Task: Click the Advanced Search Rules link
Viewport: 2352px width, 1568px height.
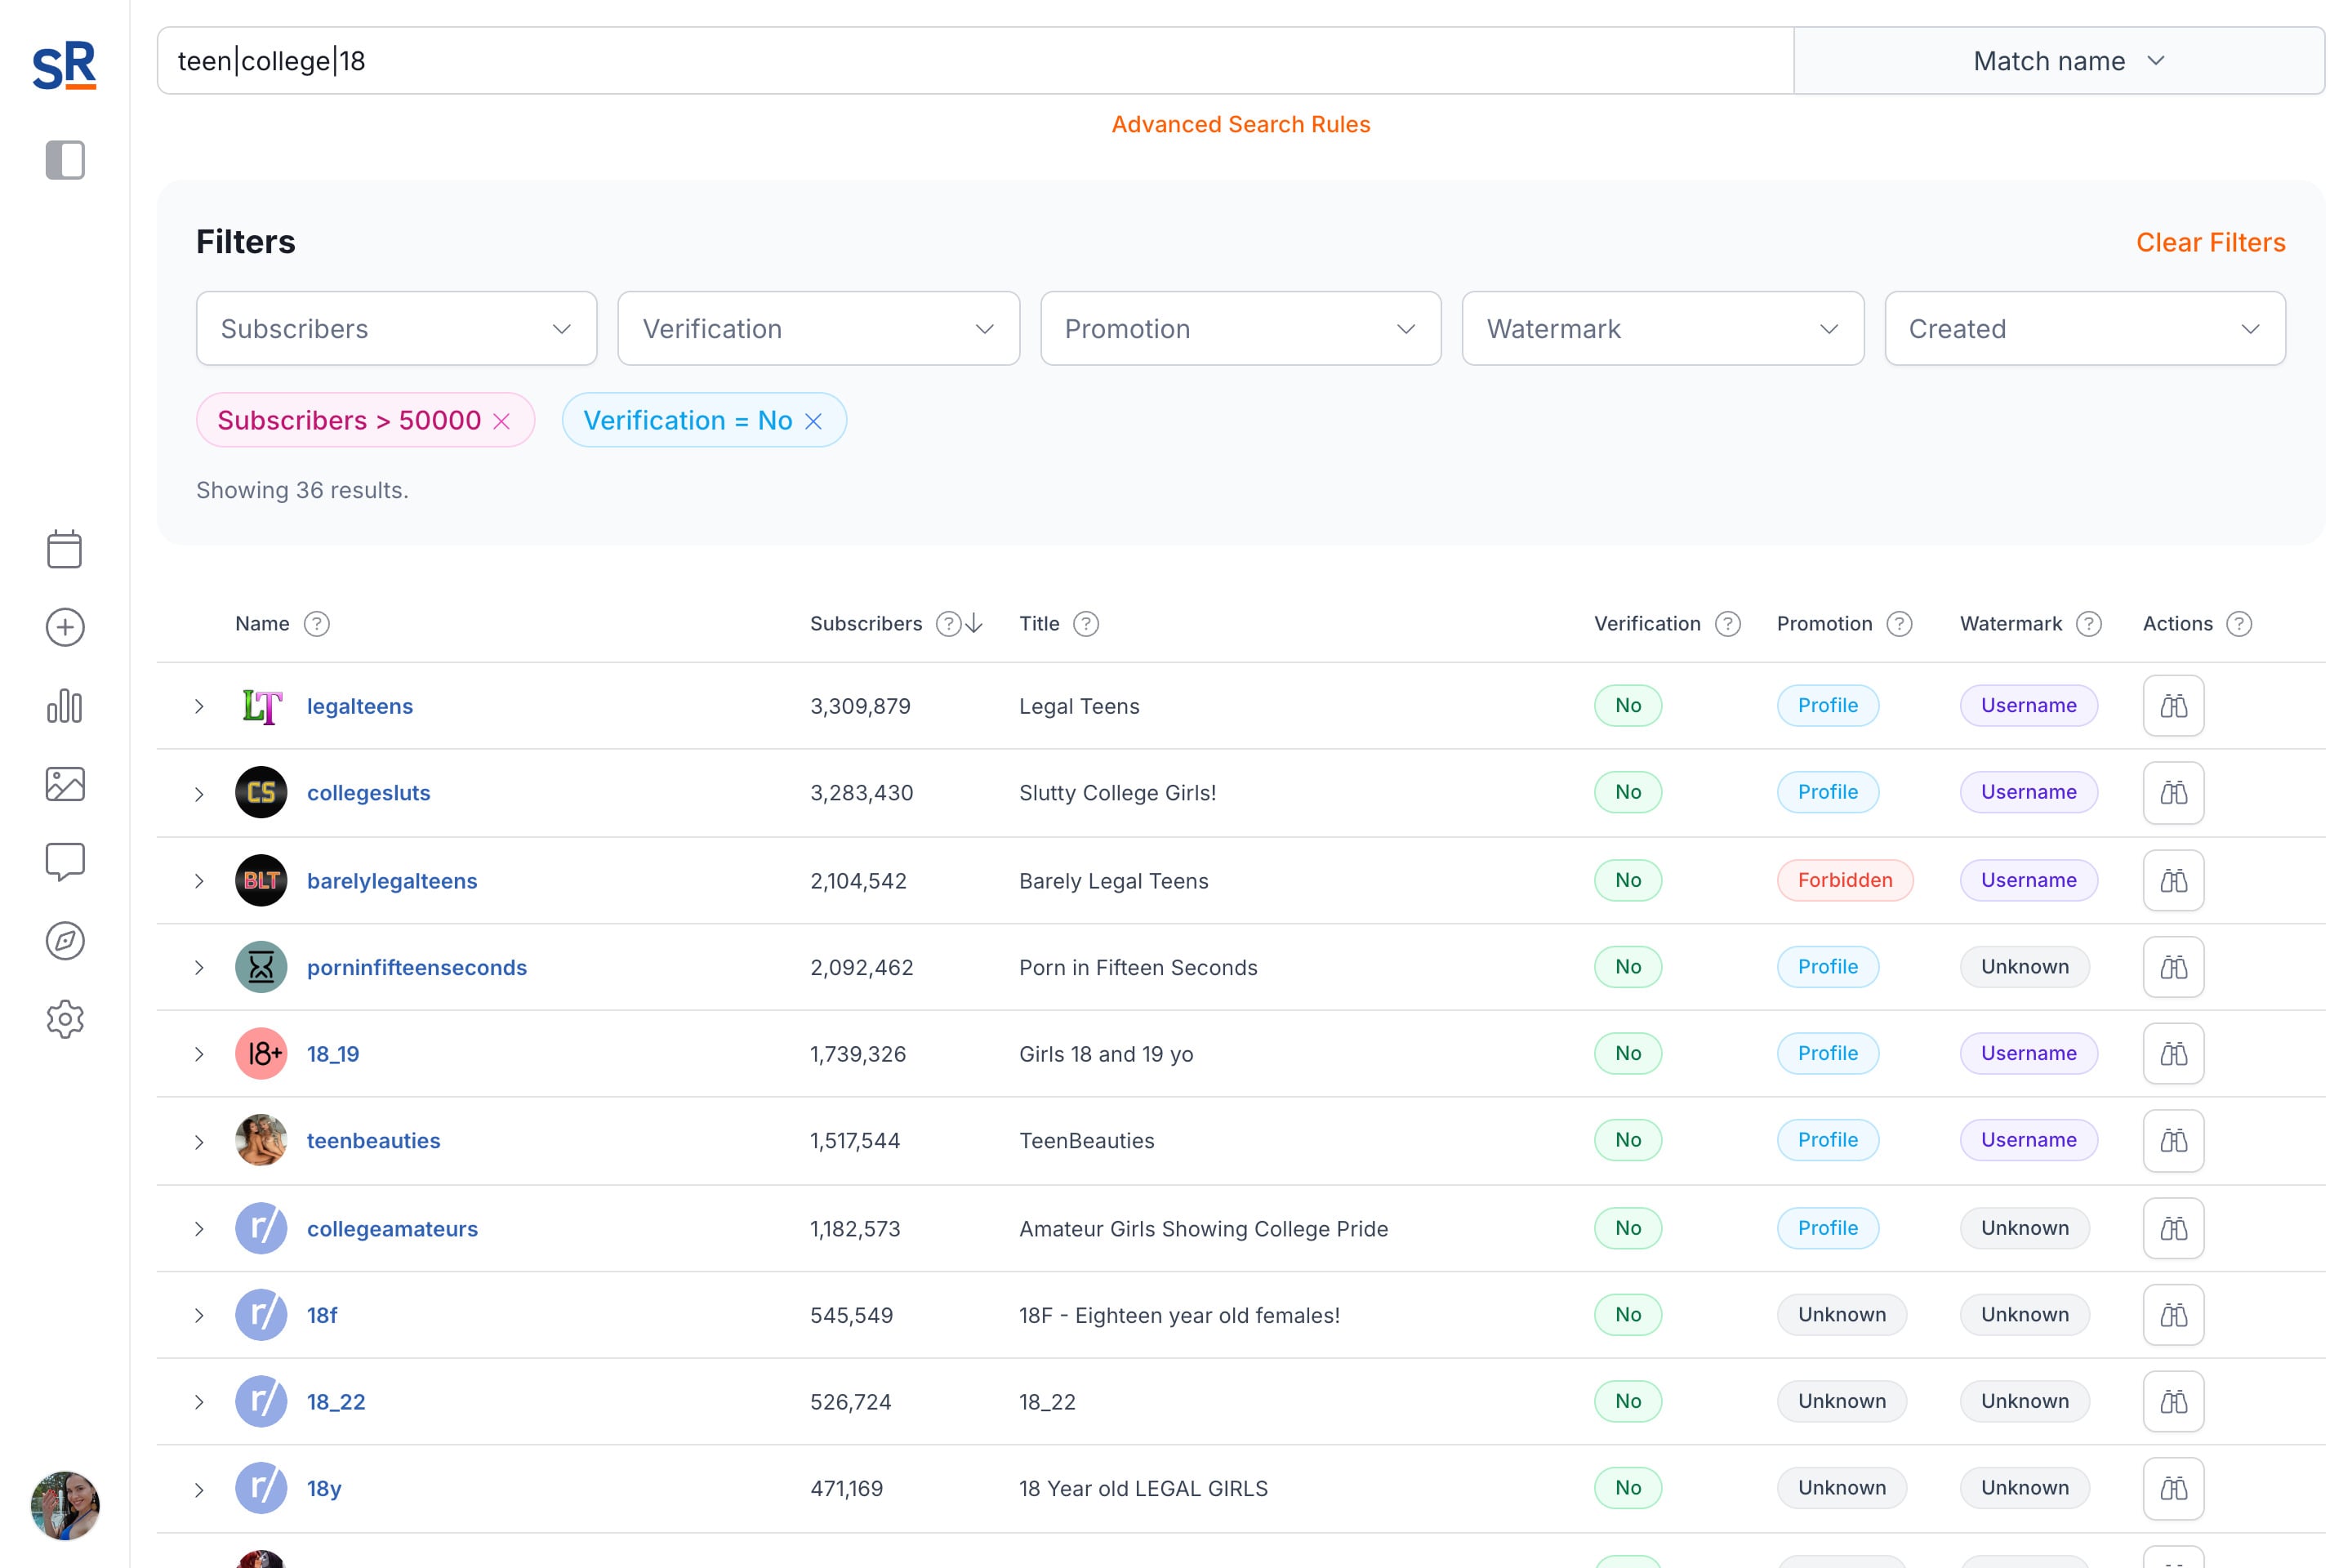Action: [1240, 124]
